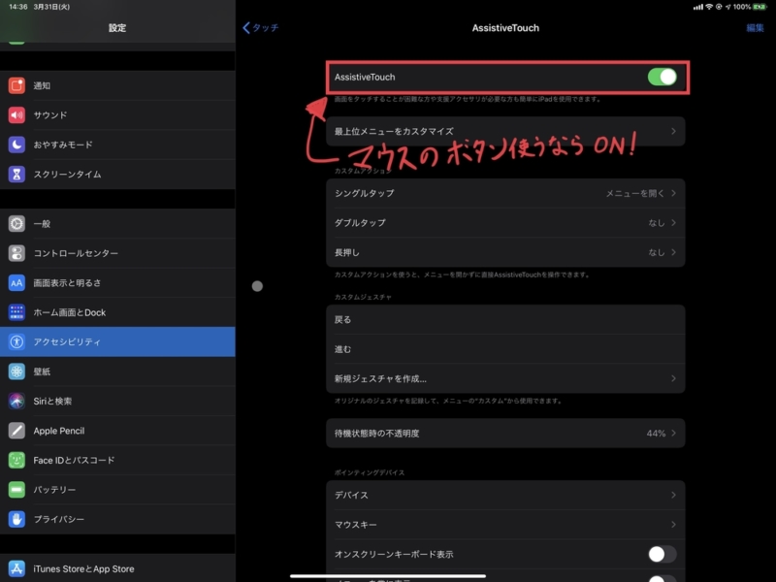The image size is (776, 582).
Task: Tap the AssistiveTouch page title
Action: coord(505,28)
